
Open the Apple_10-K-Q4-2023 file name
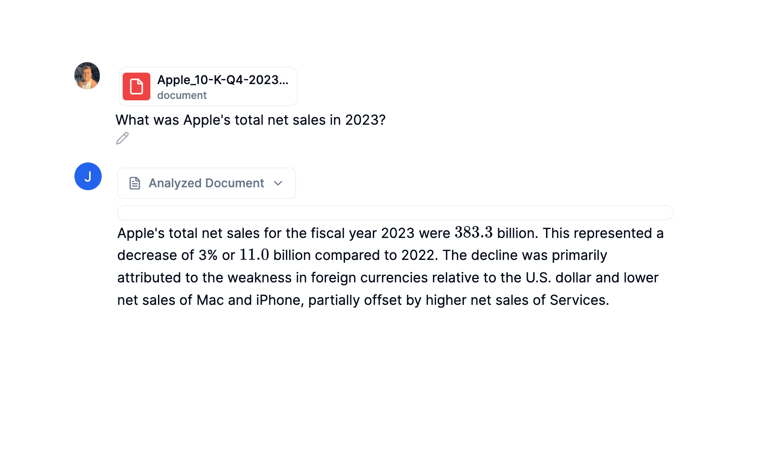(222, 80)
